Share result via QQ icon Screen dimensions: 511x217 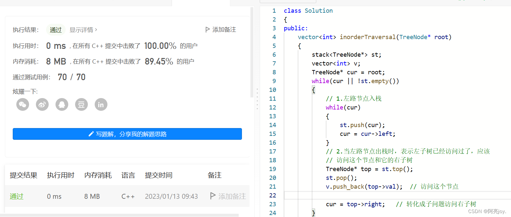(62, 105)
